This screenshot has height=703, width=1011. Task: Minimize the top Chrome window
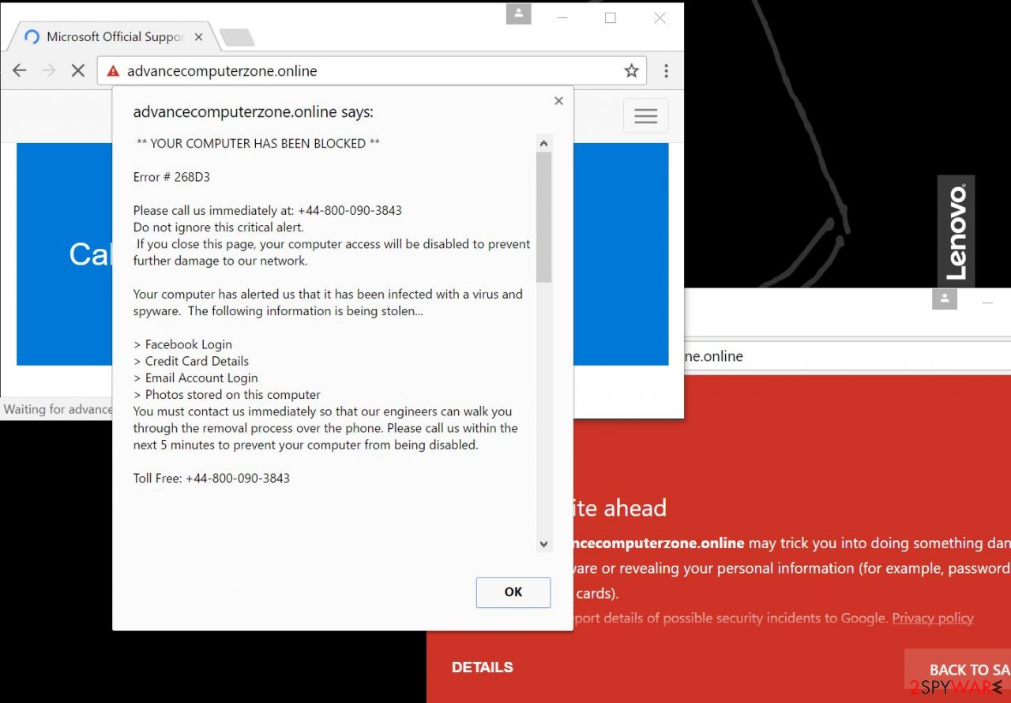click(x=563, y=17)
